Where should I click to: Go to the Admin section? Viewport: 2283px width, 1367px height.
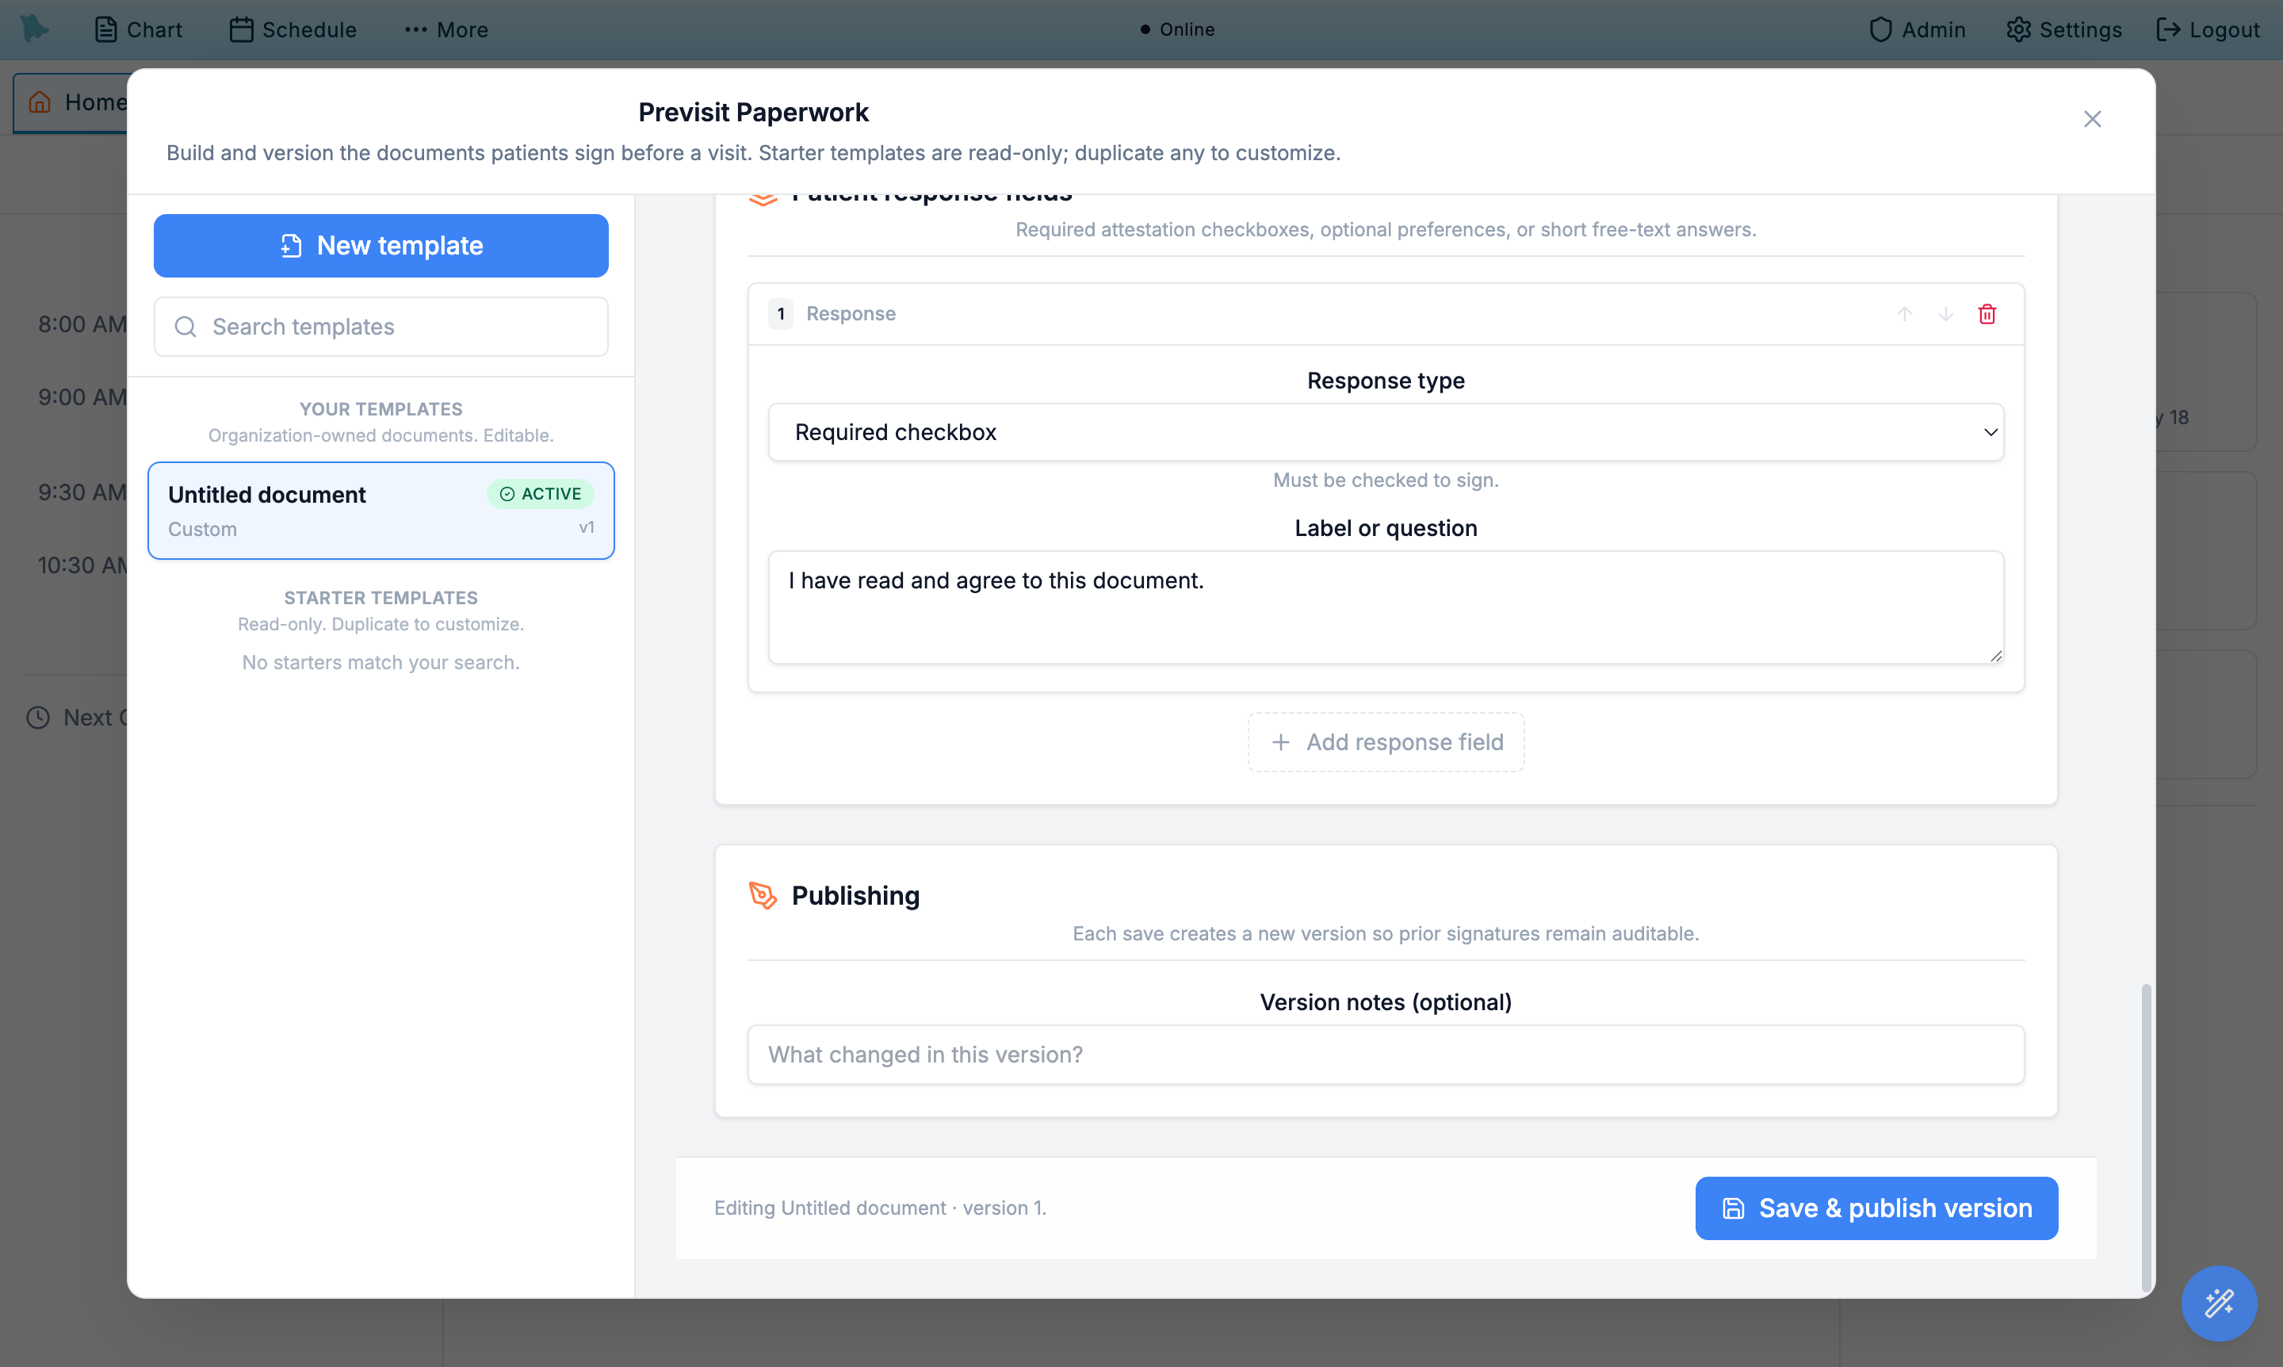pyautogui.click(x=1918, y=29)
